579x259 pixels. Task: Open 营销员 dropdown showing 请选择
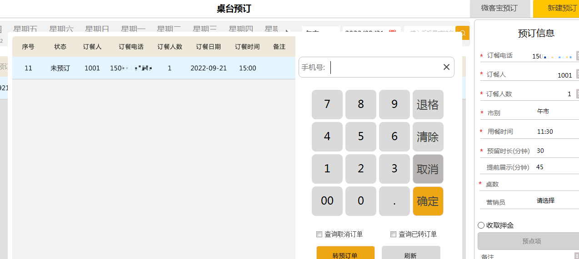tap(554, 201)
